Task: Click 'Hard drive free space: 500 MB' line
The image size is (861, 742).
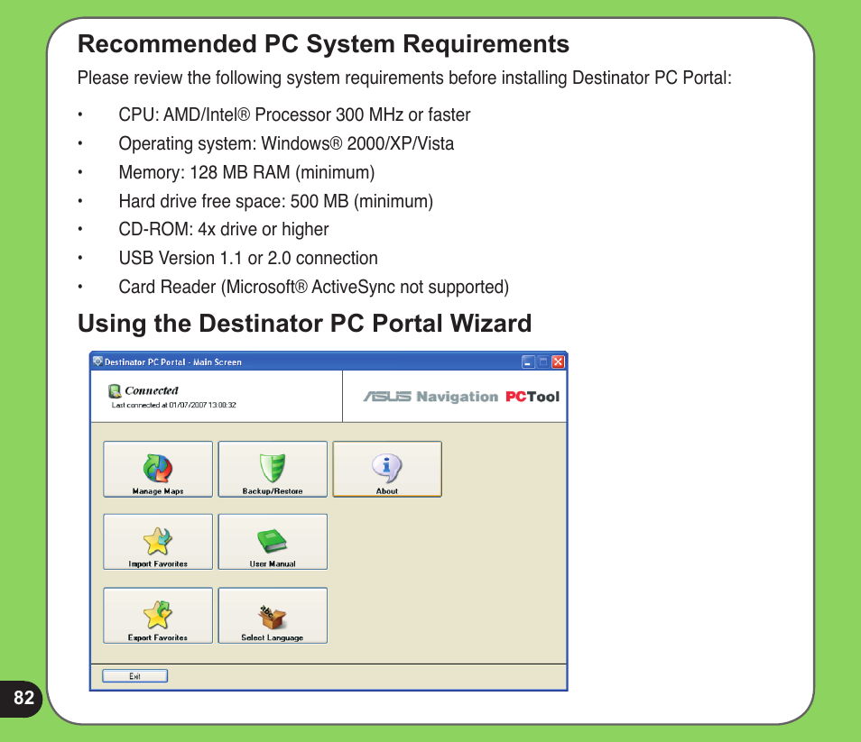Action: point(275,201)
